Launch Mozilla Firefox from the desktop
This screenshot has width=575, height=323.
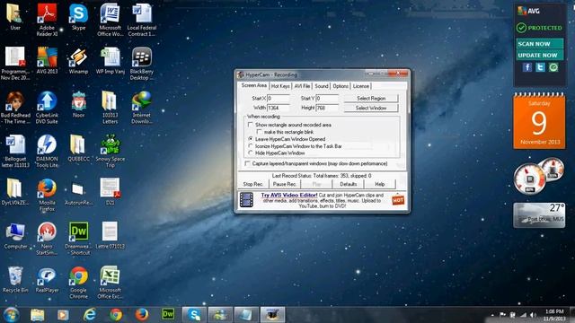click(47, 195)
